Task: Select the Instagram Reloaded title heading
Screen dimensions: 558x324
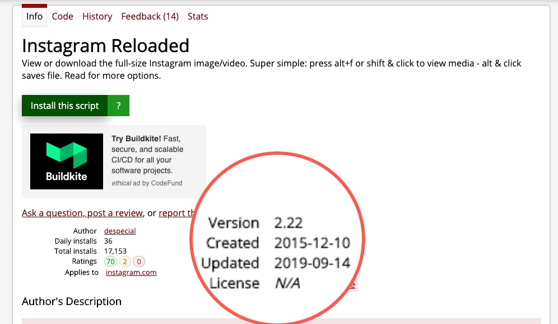Action: 106,45
